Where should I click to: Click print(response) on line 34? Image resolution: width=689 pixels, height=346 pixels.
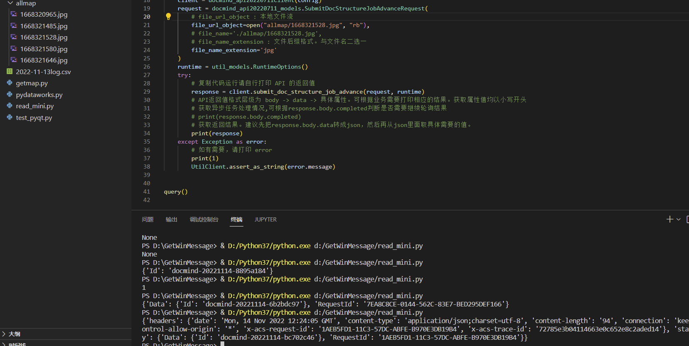[x=217, y=133]
